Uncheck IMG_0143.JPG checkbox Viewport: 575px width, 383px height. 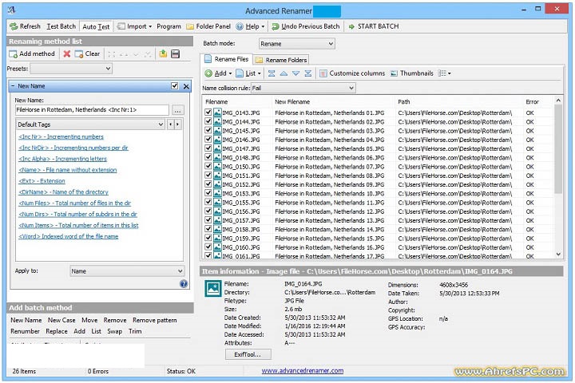(x=208, y=113)
